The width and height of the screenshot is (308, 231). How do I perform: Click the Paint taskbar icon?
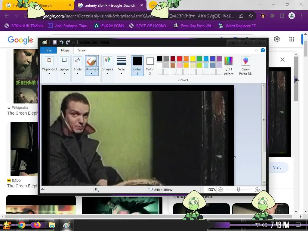pyautogui.click(x=66, y=225)
